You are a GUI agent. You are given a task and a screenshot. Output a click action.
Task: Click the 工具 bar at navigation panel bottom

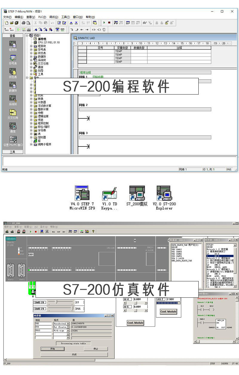coord(13,152)
